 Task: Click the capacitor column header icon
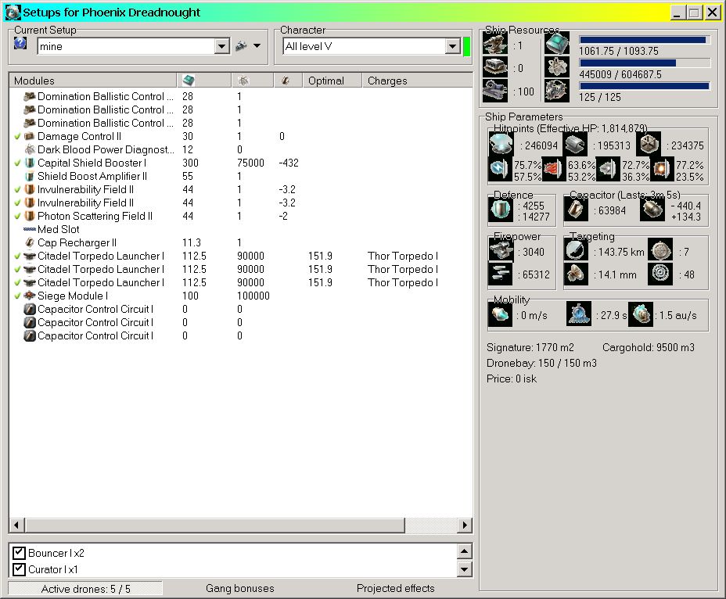(x=286, y=81)
